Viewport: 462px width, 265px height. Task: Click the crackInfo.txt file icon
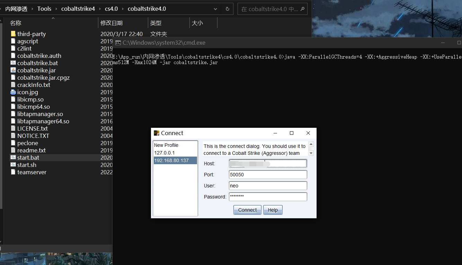pos(13,85)
